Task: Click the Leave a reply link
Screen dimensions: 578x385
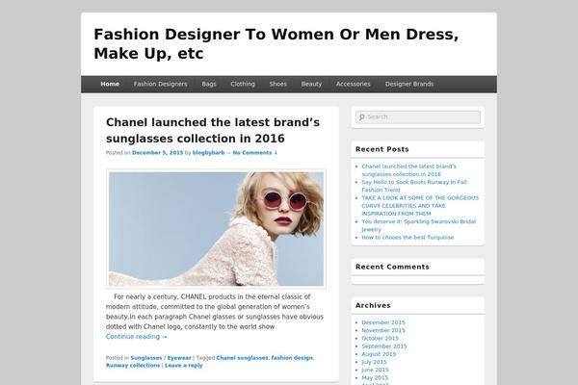Action: click(184, 366)
